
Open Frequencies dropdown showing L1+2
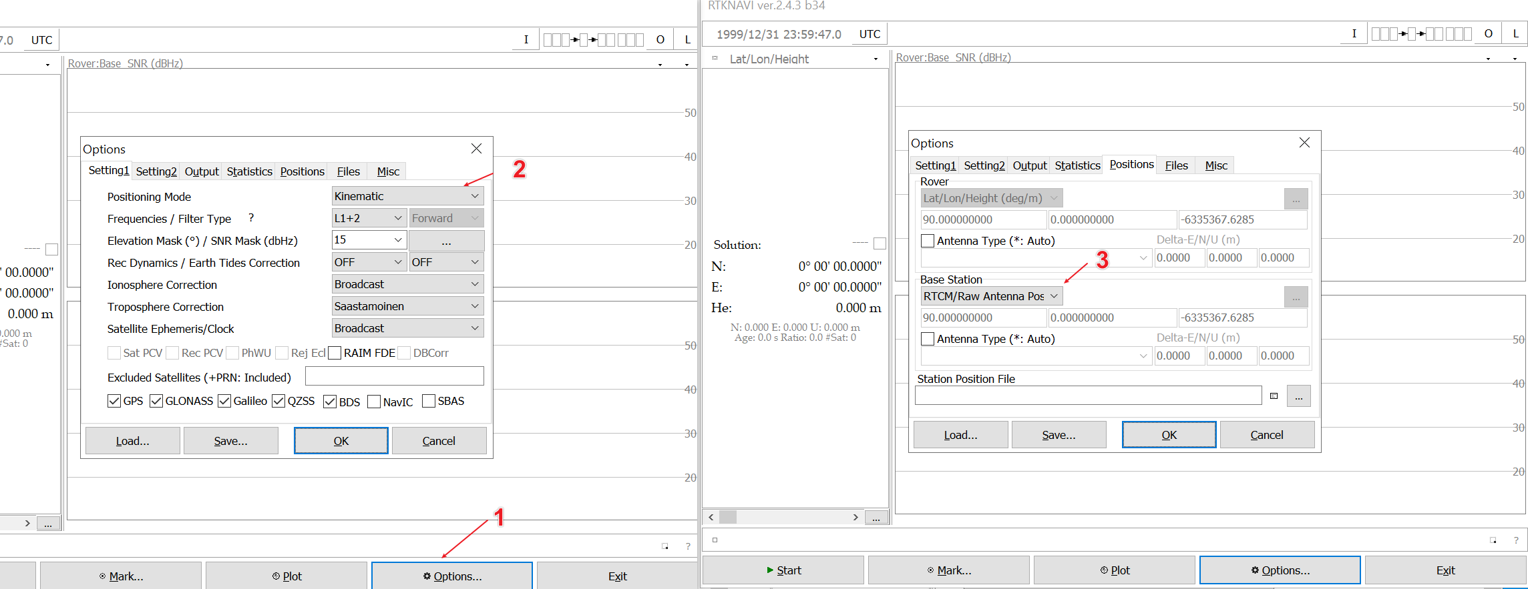tap(369, 218)
